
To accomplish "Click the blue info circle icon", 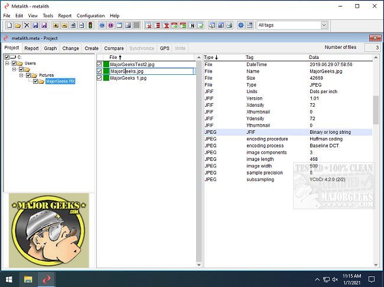I will coord(102,25).
